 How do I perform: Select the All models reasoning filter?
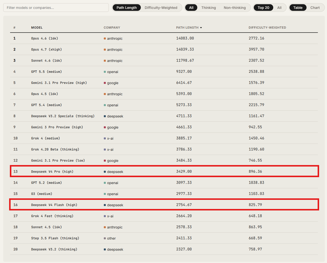coord(191,8)
